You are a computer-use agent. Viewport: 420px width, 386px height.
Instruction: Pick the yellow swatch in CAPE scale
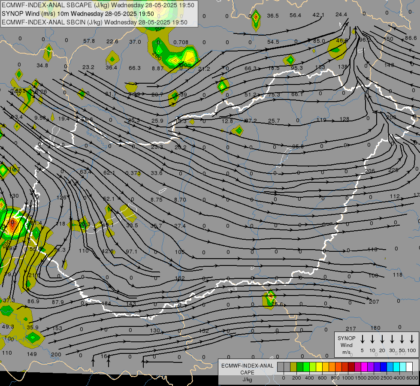(319, 367)
